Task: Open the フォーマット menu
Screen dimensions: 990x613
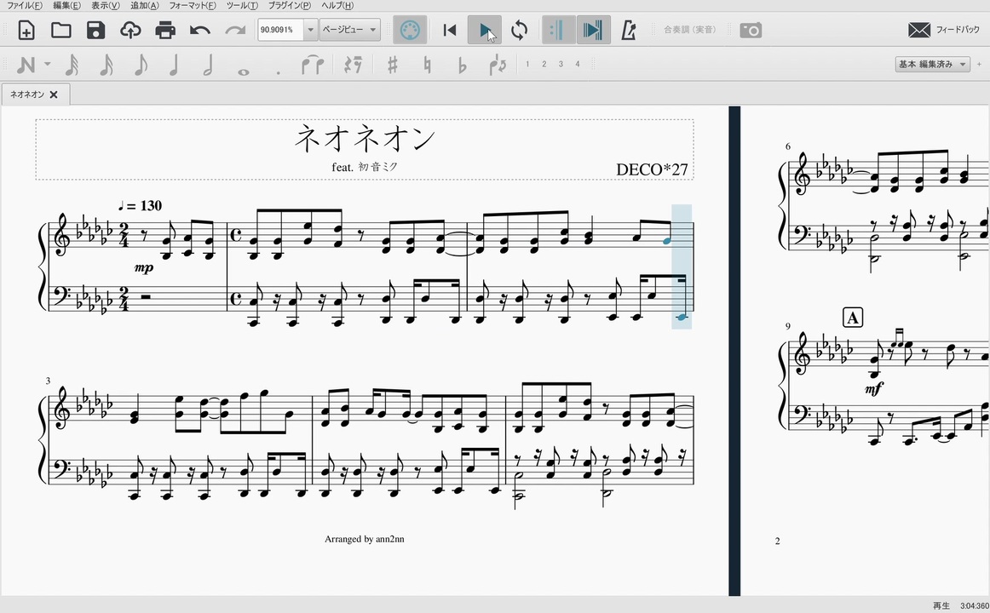Action: pyautogui.click(x=192, y=5)
